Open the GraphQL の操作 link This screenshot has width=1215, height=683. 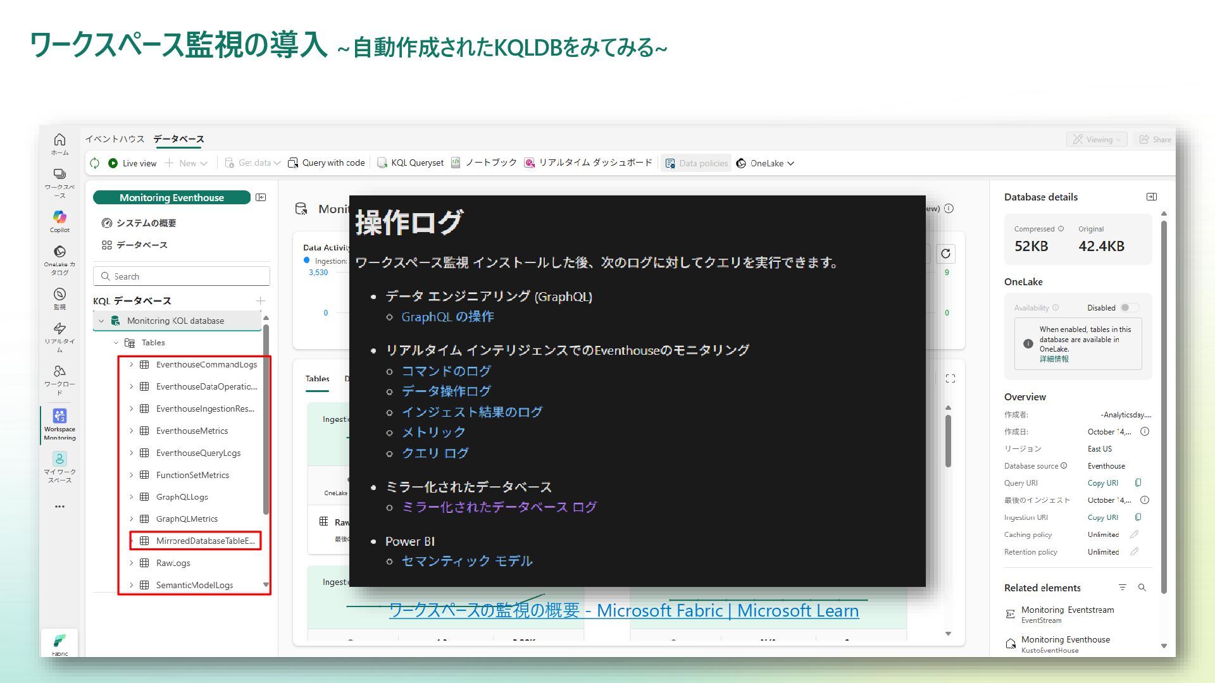click(447, 317)
